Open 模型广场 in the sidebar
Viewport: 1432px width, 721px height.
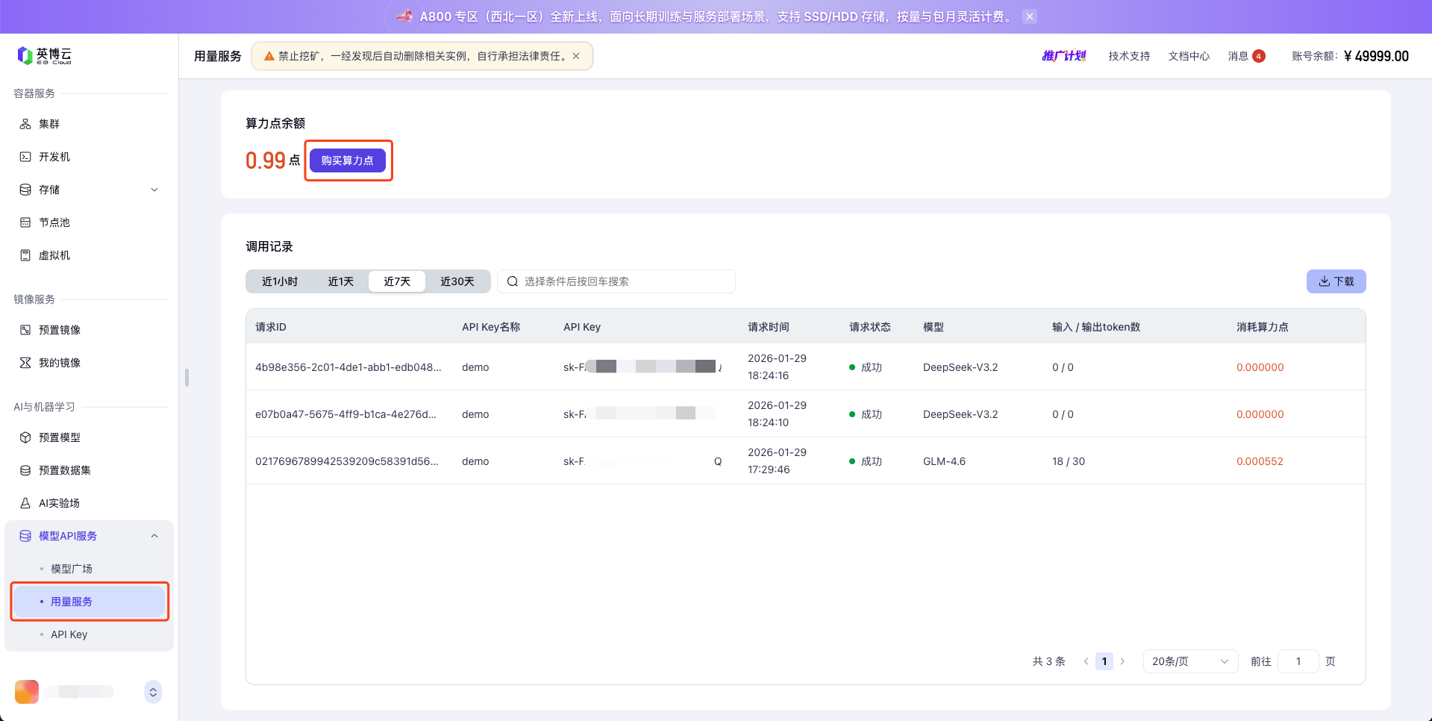click(72, 569)
